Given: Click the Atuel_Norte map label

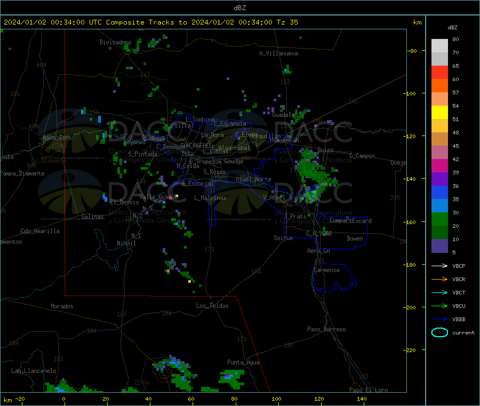Looking at the screenshot, I should [x=253, y=179].
